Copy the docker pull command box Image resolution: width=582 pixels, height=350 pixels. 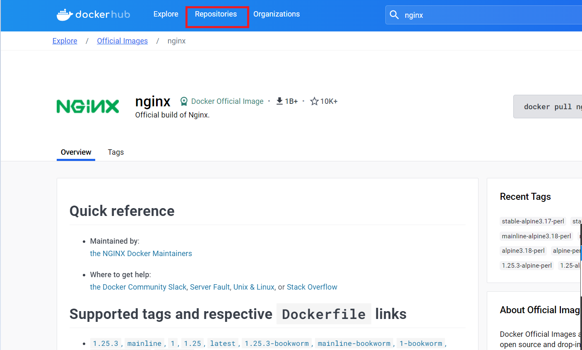pos(548,107)
